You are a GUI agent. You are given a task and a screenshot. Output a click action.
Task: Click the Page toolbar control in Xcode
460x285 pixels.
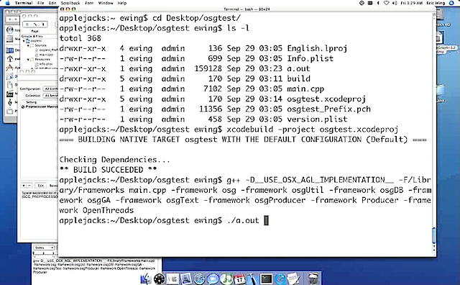click(35, 24)
